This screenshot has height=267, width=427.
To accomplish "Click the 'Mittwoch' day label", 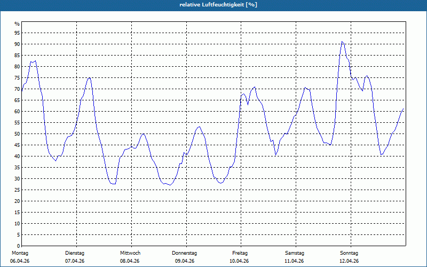I will click(x=130, y=253).
